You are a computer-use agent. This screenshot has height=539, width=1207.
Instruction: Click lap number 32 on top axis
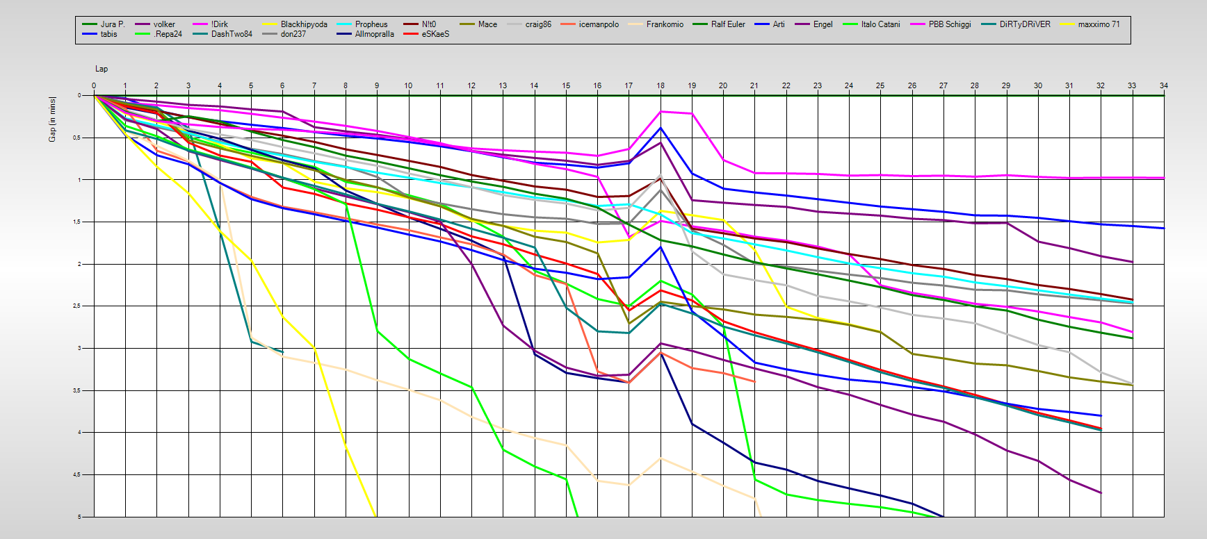point(1101,86)
